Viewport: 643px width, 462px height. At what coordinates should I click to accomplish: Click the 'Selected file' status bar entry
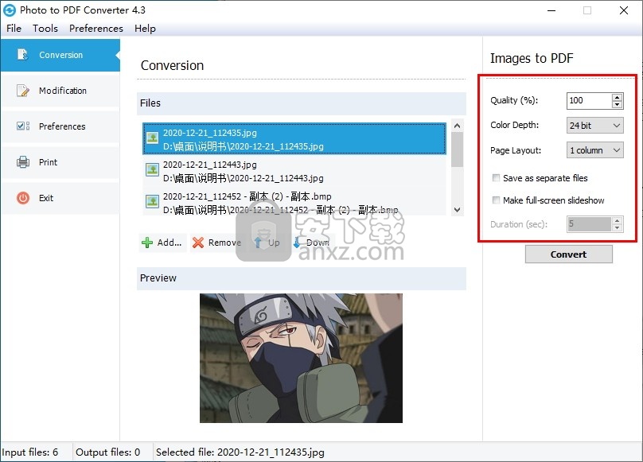pos(240,452)
